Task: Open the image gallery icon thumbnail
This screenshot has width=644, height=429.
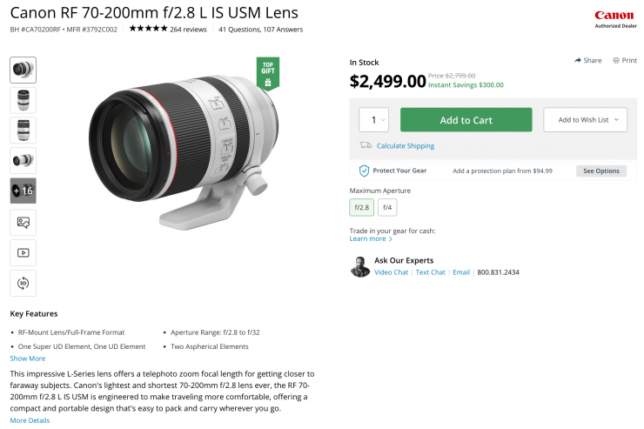Action: [x=23, y=222]
